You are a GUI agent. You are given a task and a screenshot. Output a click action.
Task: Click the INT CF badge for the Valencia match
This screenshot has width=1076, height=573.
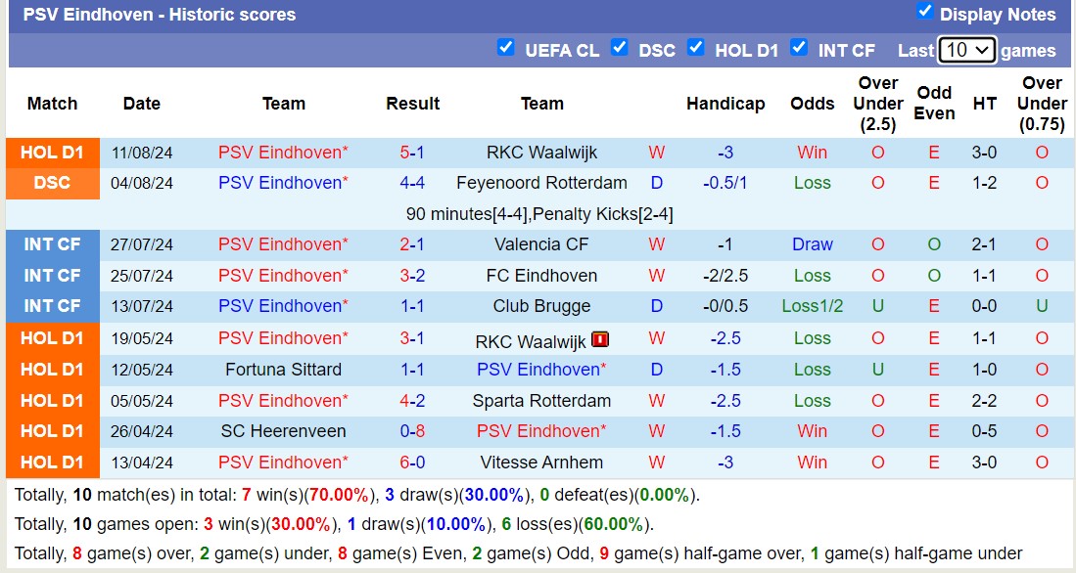(x=52, y=244)
